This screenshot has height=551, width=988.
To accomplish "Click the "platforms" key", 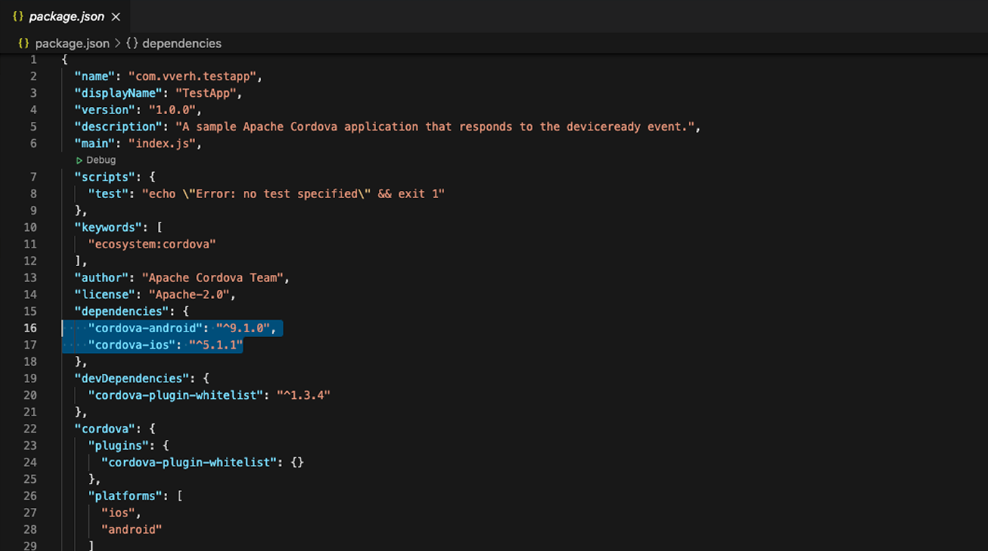I will [x=125, y=496].
